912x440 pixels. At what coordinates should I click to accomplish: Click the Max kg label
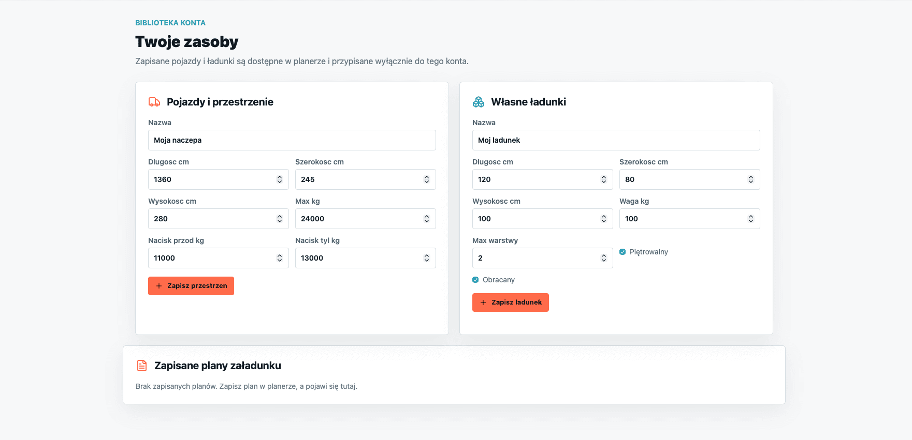[308, 201]
